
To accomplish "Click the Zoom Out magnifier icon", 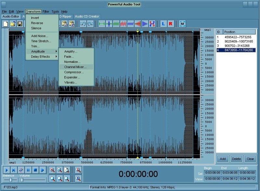I will 60,170.
